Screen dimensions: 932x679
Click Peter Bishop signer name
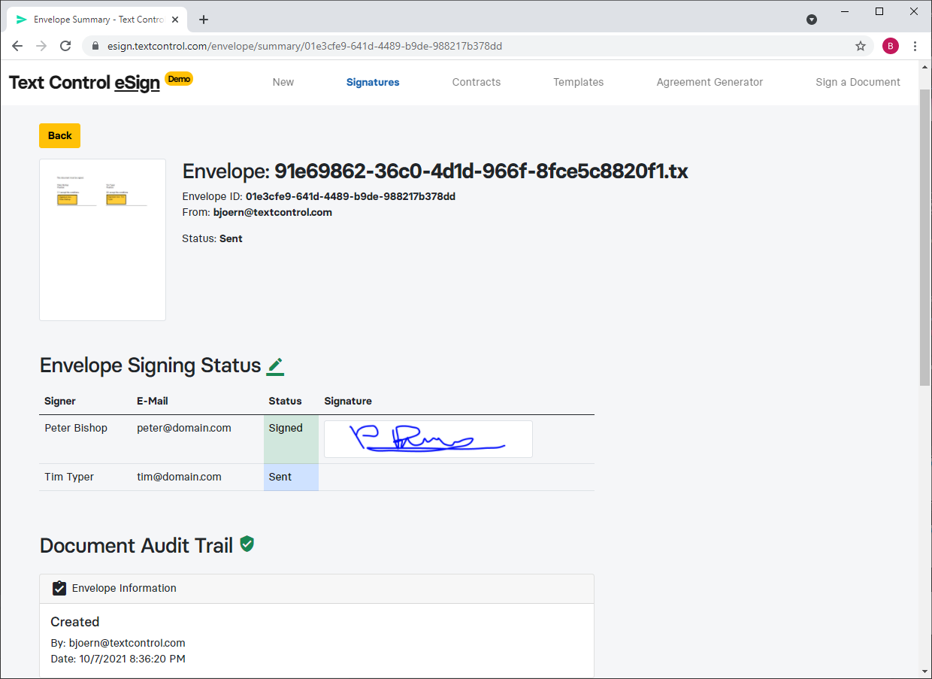(76, 428)
